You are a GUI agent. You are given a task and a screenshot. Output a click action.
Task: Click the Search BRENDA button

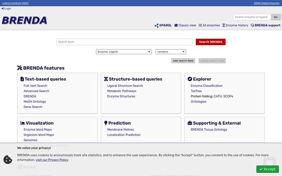pyautogui.click(x=211, y=42)
